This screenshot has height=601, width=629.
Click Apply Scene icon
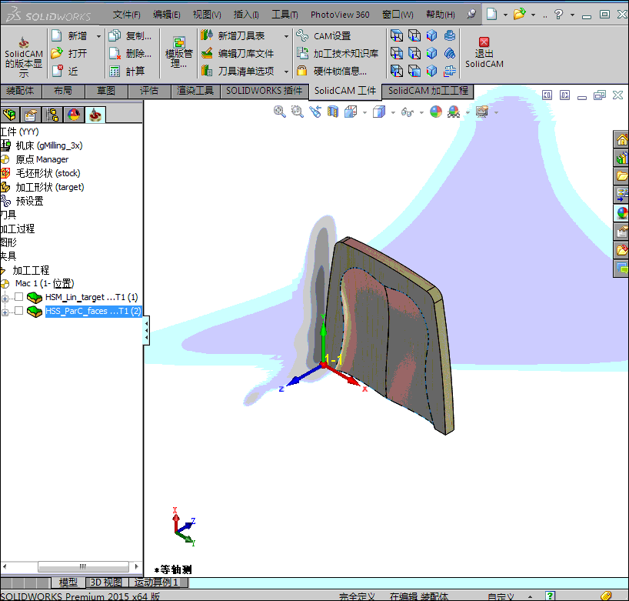[x=454, y=112]
